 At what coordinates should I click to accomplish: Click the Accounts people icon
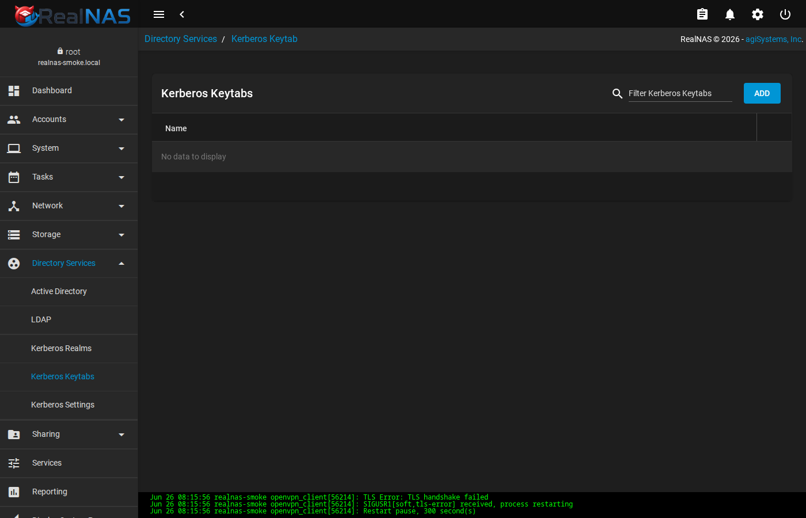point(14,120)
